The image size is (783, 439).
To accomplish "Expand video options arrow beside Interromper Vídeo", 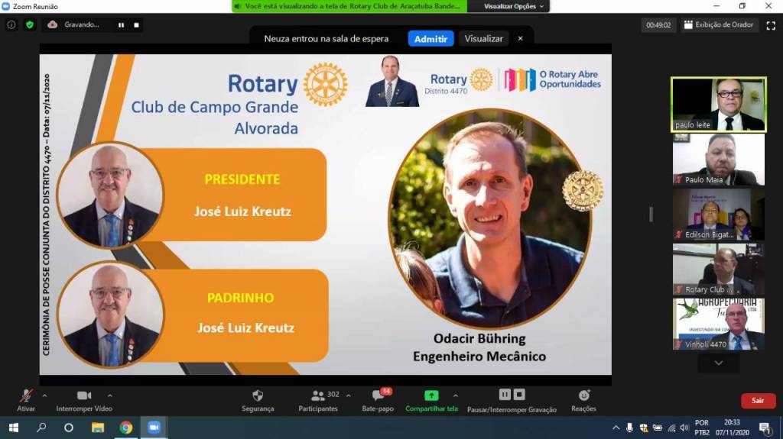I will (x=110, y=395).
